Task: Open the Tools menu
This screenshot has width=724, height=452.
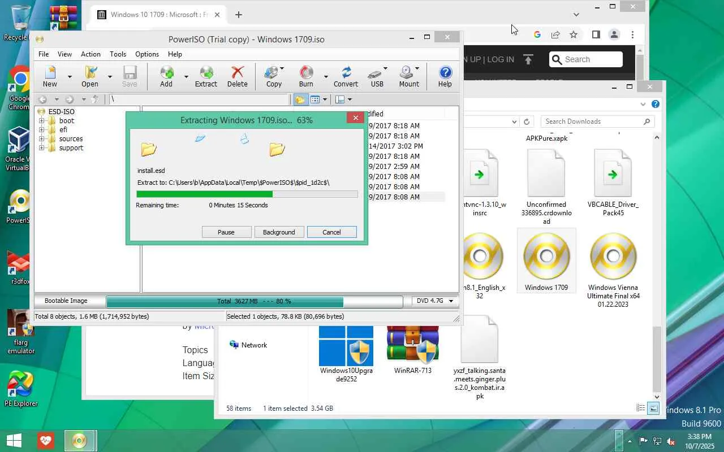Action: click(x=118, y=54)
